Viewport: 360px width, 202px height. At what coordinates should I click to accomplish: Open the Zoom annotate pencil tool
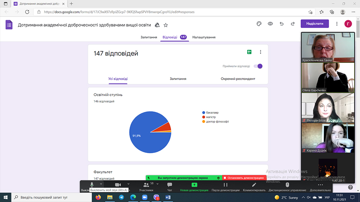point(254,186)
